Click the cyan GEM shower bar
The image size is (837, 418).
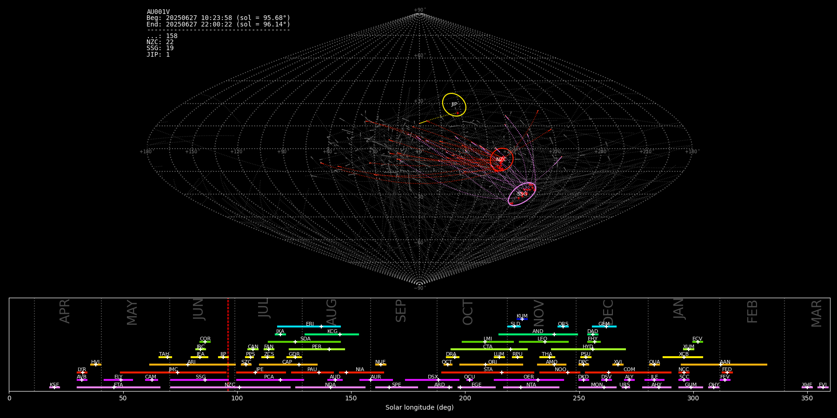coord(604,327)
